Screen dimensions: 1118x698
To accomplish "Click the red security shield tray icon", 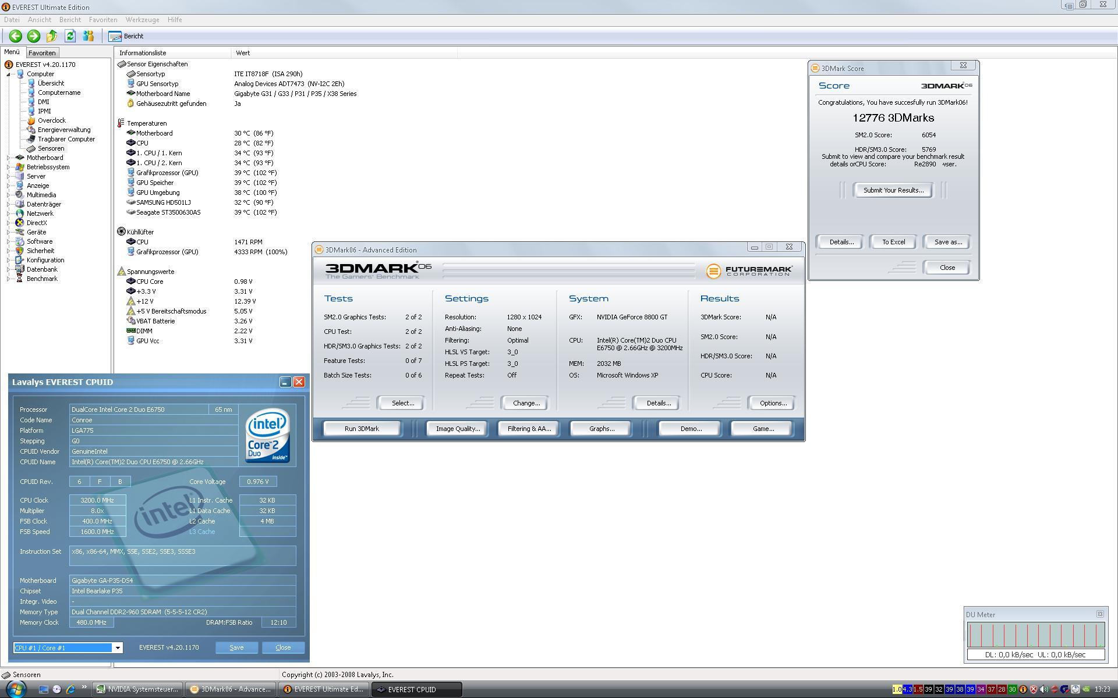I will click(x=1033, y=689).
